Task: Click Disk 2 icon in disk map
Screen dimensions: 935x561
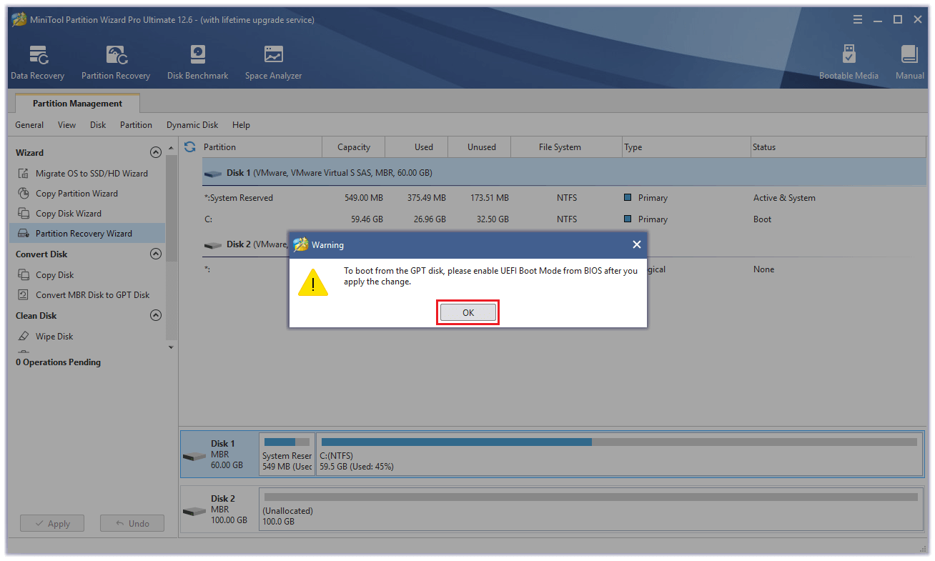Action: 194,511
